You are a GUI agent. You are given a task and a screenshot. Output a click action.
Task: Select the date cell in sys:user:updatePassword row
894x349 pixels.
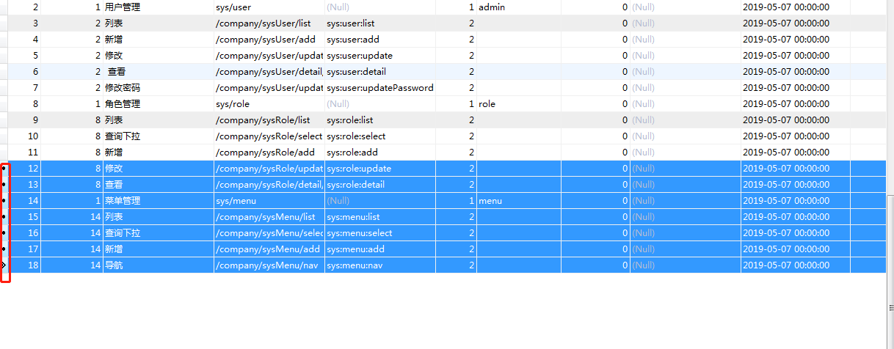796,88
